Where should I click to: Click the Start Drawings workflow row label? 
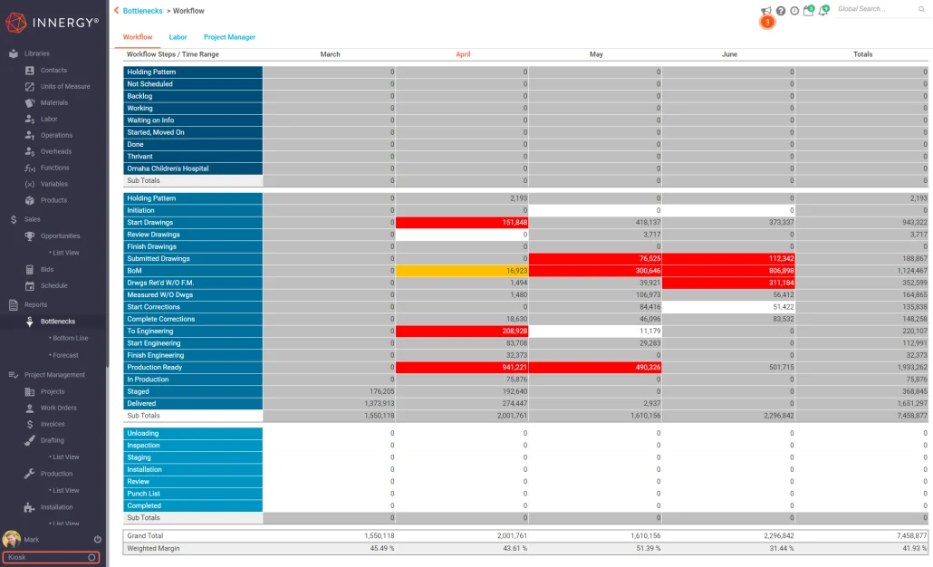[x=193, y=223]
